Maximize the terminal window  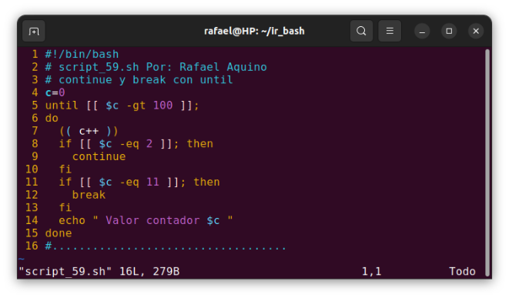[449, 31]
